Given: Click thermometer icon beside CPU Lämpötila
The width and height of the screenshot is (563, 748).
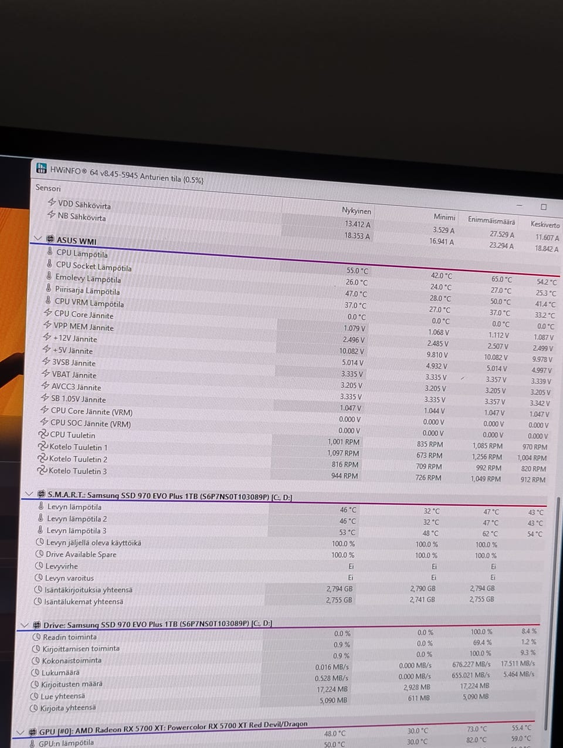Looking at the screenshot, I should pos(50,252).
